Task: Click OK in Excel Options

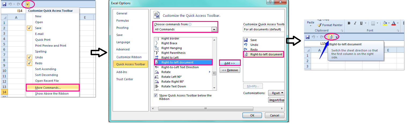Action: (x=252, y=115)
